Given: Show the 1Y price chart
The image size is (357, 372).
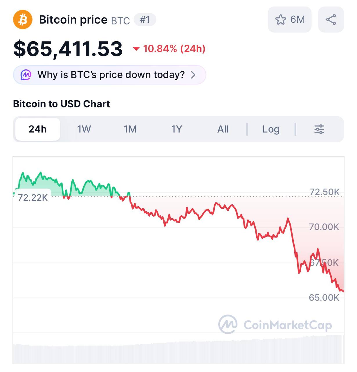Looking at the screenshot, I should coord(176,129).
